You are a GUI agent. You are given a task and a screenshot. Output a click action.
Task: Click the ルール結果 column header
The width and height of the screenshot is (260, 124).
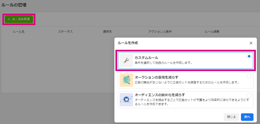coord(212,32)
